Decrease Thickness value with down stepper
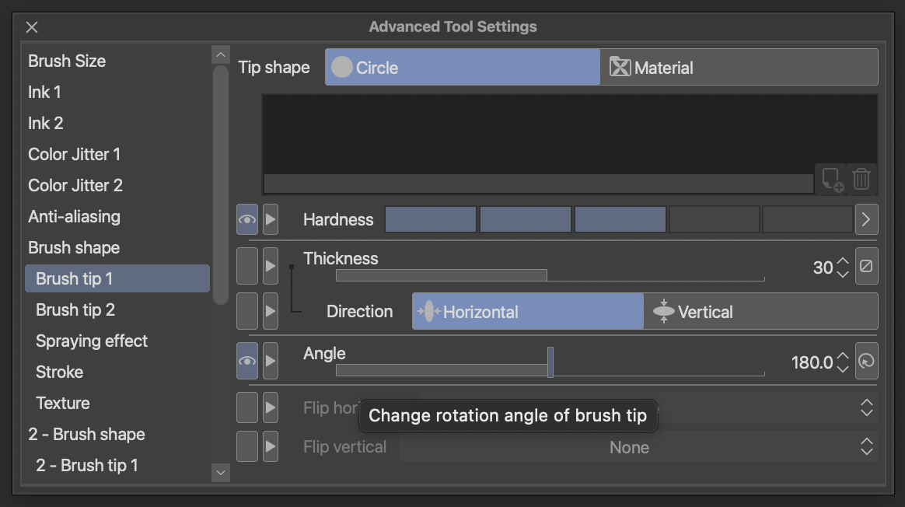This screenshot has height=507, width=905. (x=843, y=274)
